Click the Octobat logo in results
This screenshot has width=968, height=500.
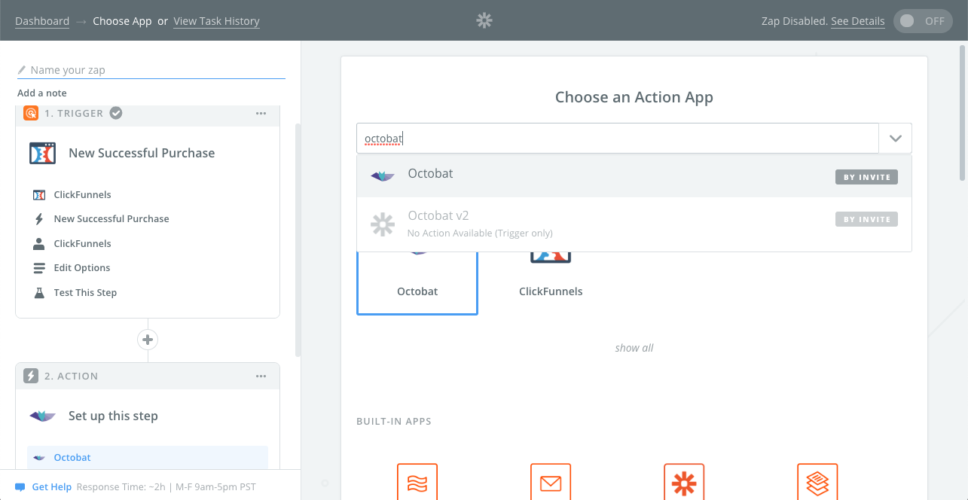[383, 176]
